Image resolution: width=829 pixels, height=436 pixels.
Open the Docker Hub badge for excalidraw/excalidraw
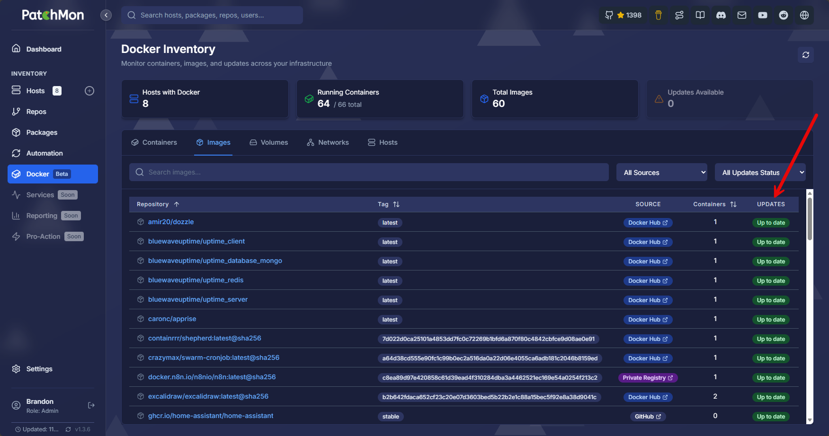tap(648, 397)
